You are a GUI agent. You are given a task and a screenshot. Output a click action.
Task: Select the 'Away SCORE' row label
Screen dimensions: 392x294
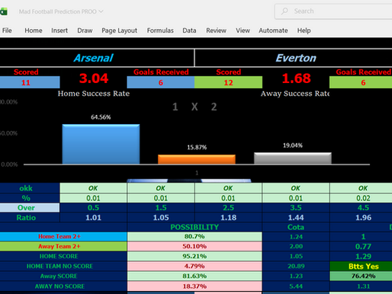63,276
